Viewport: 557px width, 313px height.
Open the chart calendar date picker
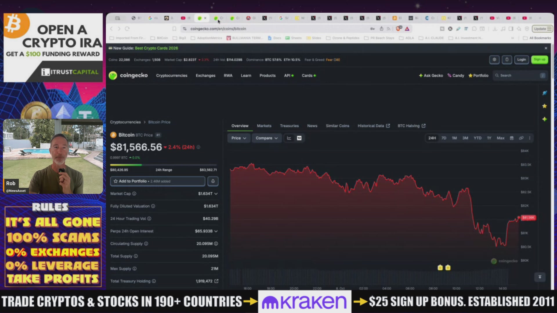512,138
